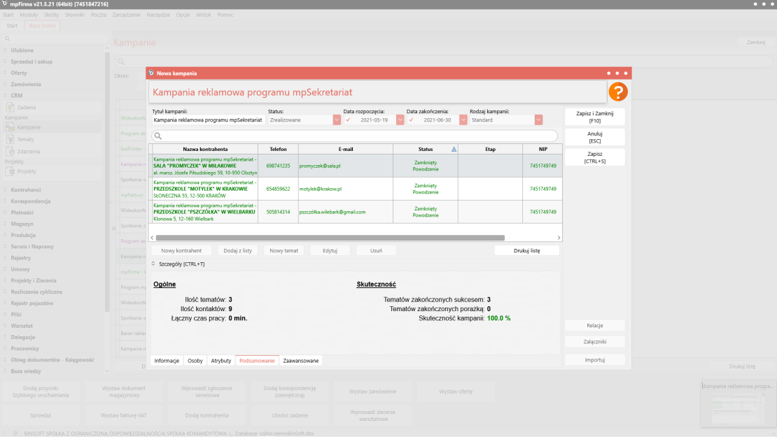Screen dimensions: 777x437
Task: Collapse the Szczegóły [CTRL+T] section
Action: click(153, 264)
